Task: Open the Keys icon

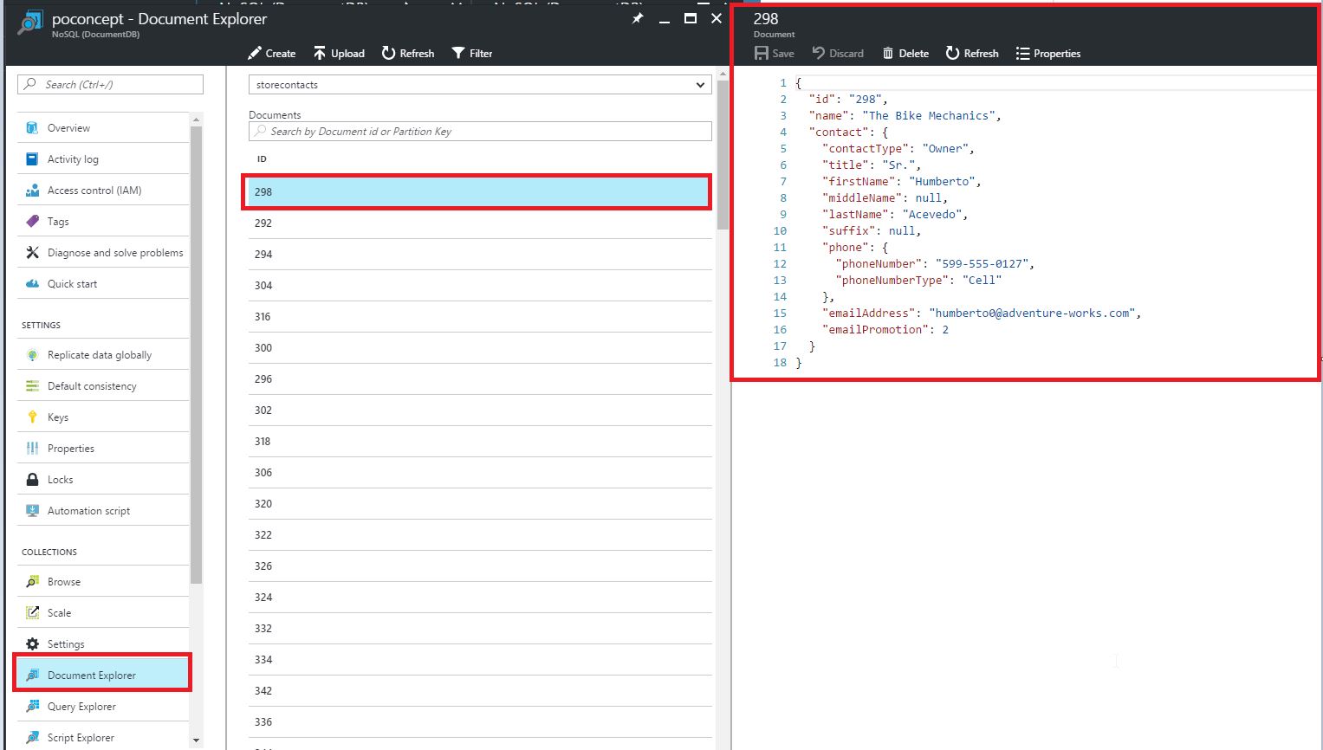Action: click(x=32, y=417)
